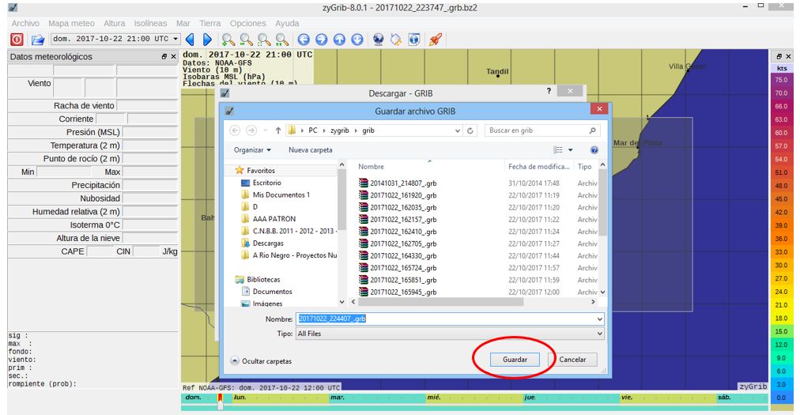The height and width of the screenshot is (415, 800).
Task: Click the GRIB file info icon
Action: 413,40
